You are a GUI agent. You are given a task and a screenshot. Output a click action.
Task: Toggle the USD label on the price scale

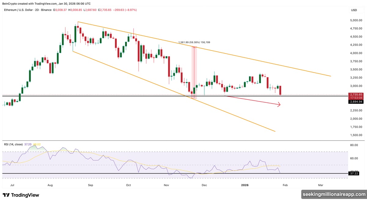pyautogui.click(x=354, y=10)
